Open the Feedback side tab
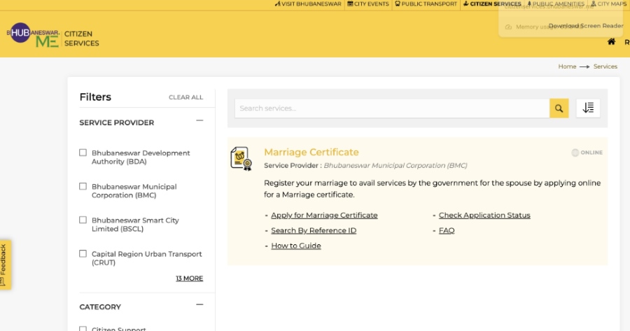630x331 pixels. (5, 265)
